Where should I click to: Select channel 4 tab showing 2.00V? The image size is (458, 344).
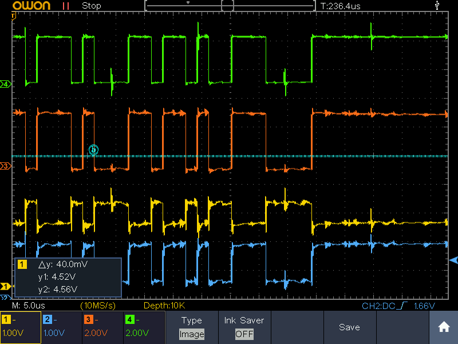[144, 327]
